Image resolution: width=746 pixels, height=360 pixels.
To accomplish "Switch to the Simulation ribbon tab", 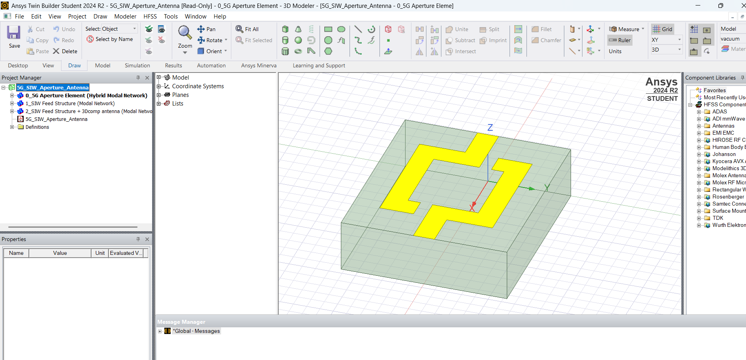I will click(138, 65).
